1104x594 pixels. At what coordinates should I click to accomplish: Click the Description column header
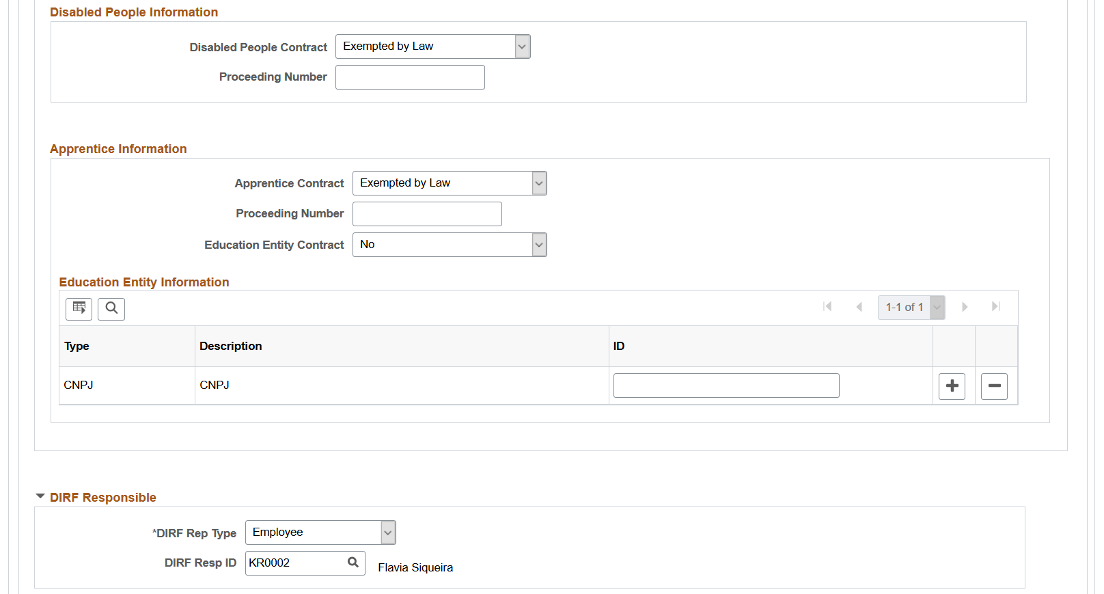[x=231, y=346]
